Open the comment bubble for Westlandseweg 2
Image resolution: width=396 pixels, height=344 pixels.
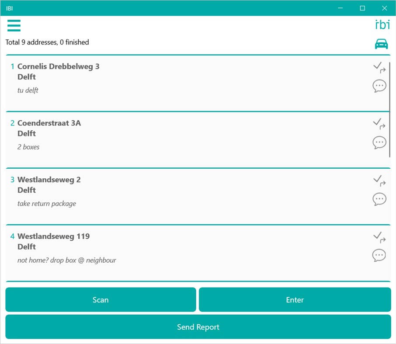point(379,199)
